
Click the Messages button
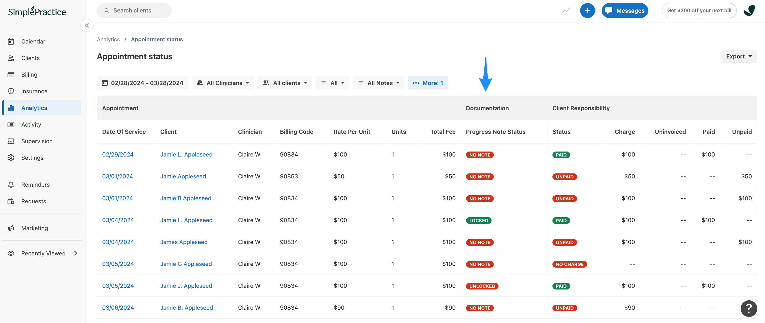pos(624,10)
